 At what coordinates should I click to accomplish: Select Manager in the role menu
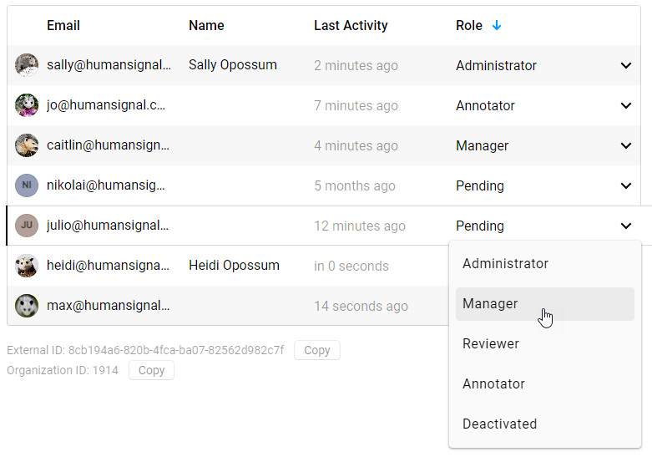coord(490,304)
